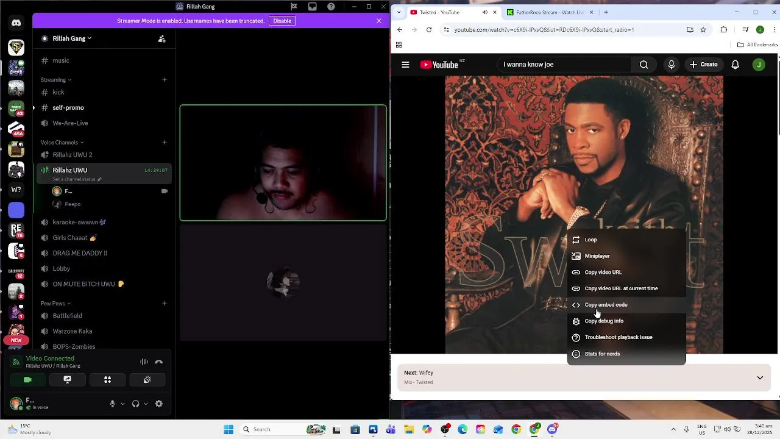Collapse the Pew Pews category
The height and width of the screenshot is (439, 780).
(55, 303)
